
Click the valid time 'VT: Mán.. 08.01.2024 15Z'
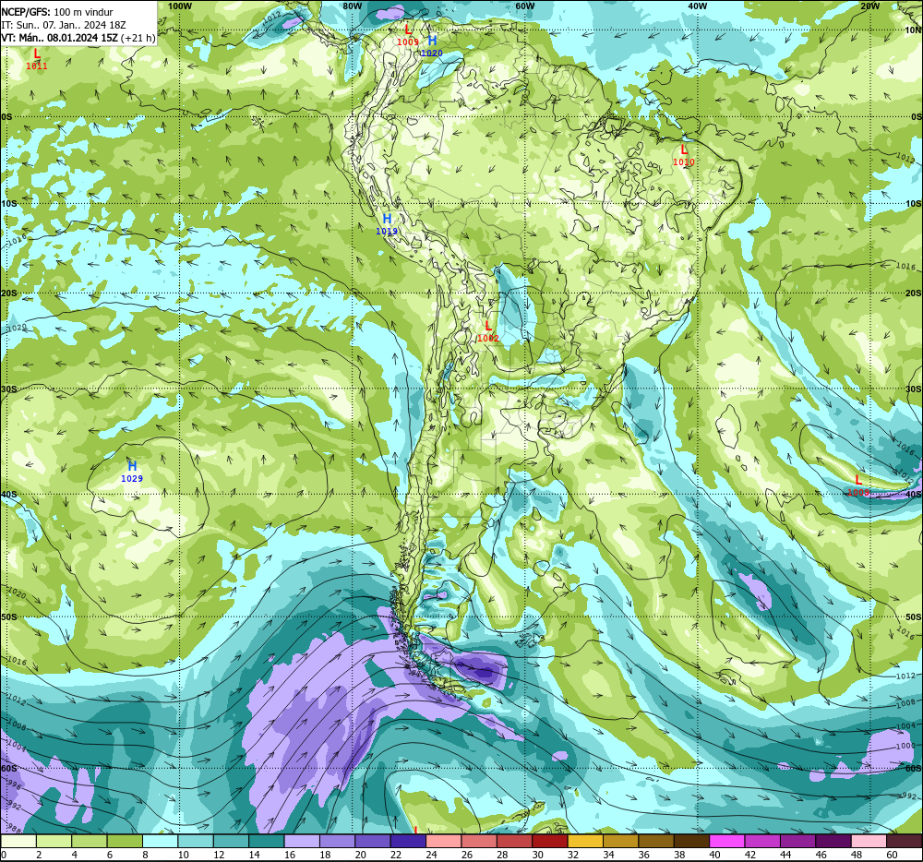(x=59, y=38)
